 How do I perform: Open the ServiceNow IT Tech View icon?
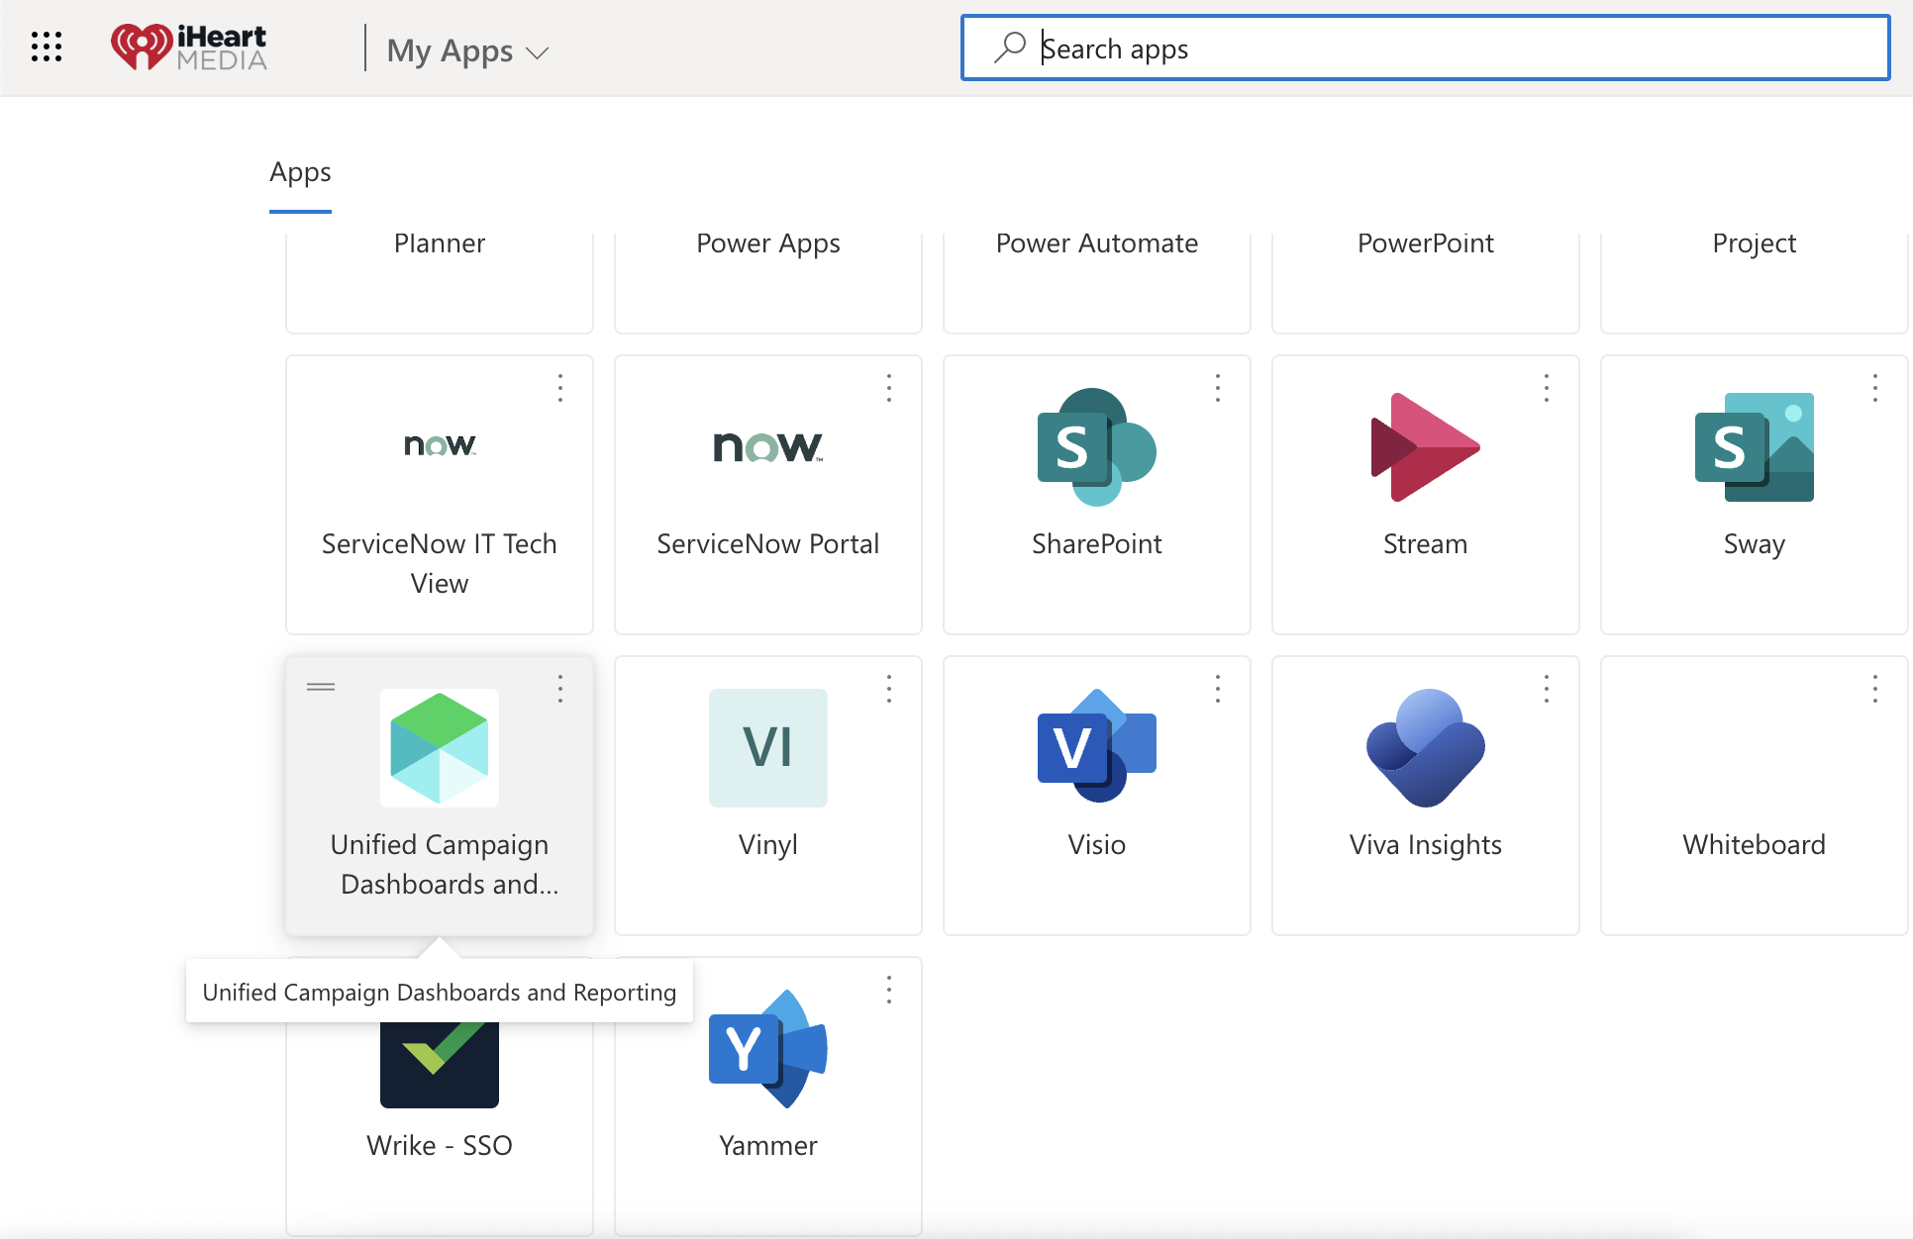[440, 446]
